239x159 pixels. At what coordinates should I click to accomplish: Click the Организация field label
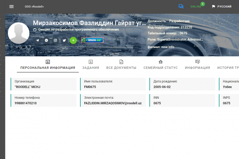pos(24,81)
